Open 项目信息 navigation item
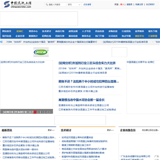Image resolution: width=160 pixels, height=160 pixels. 7,36
